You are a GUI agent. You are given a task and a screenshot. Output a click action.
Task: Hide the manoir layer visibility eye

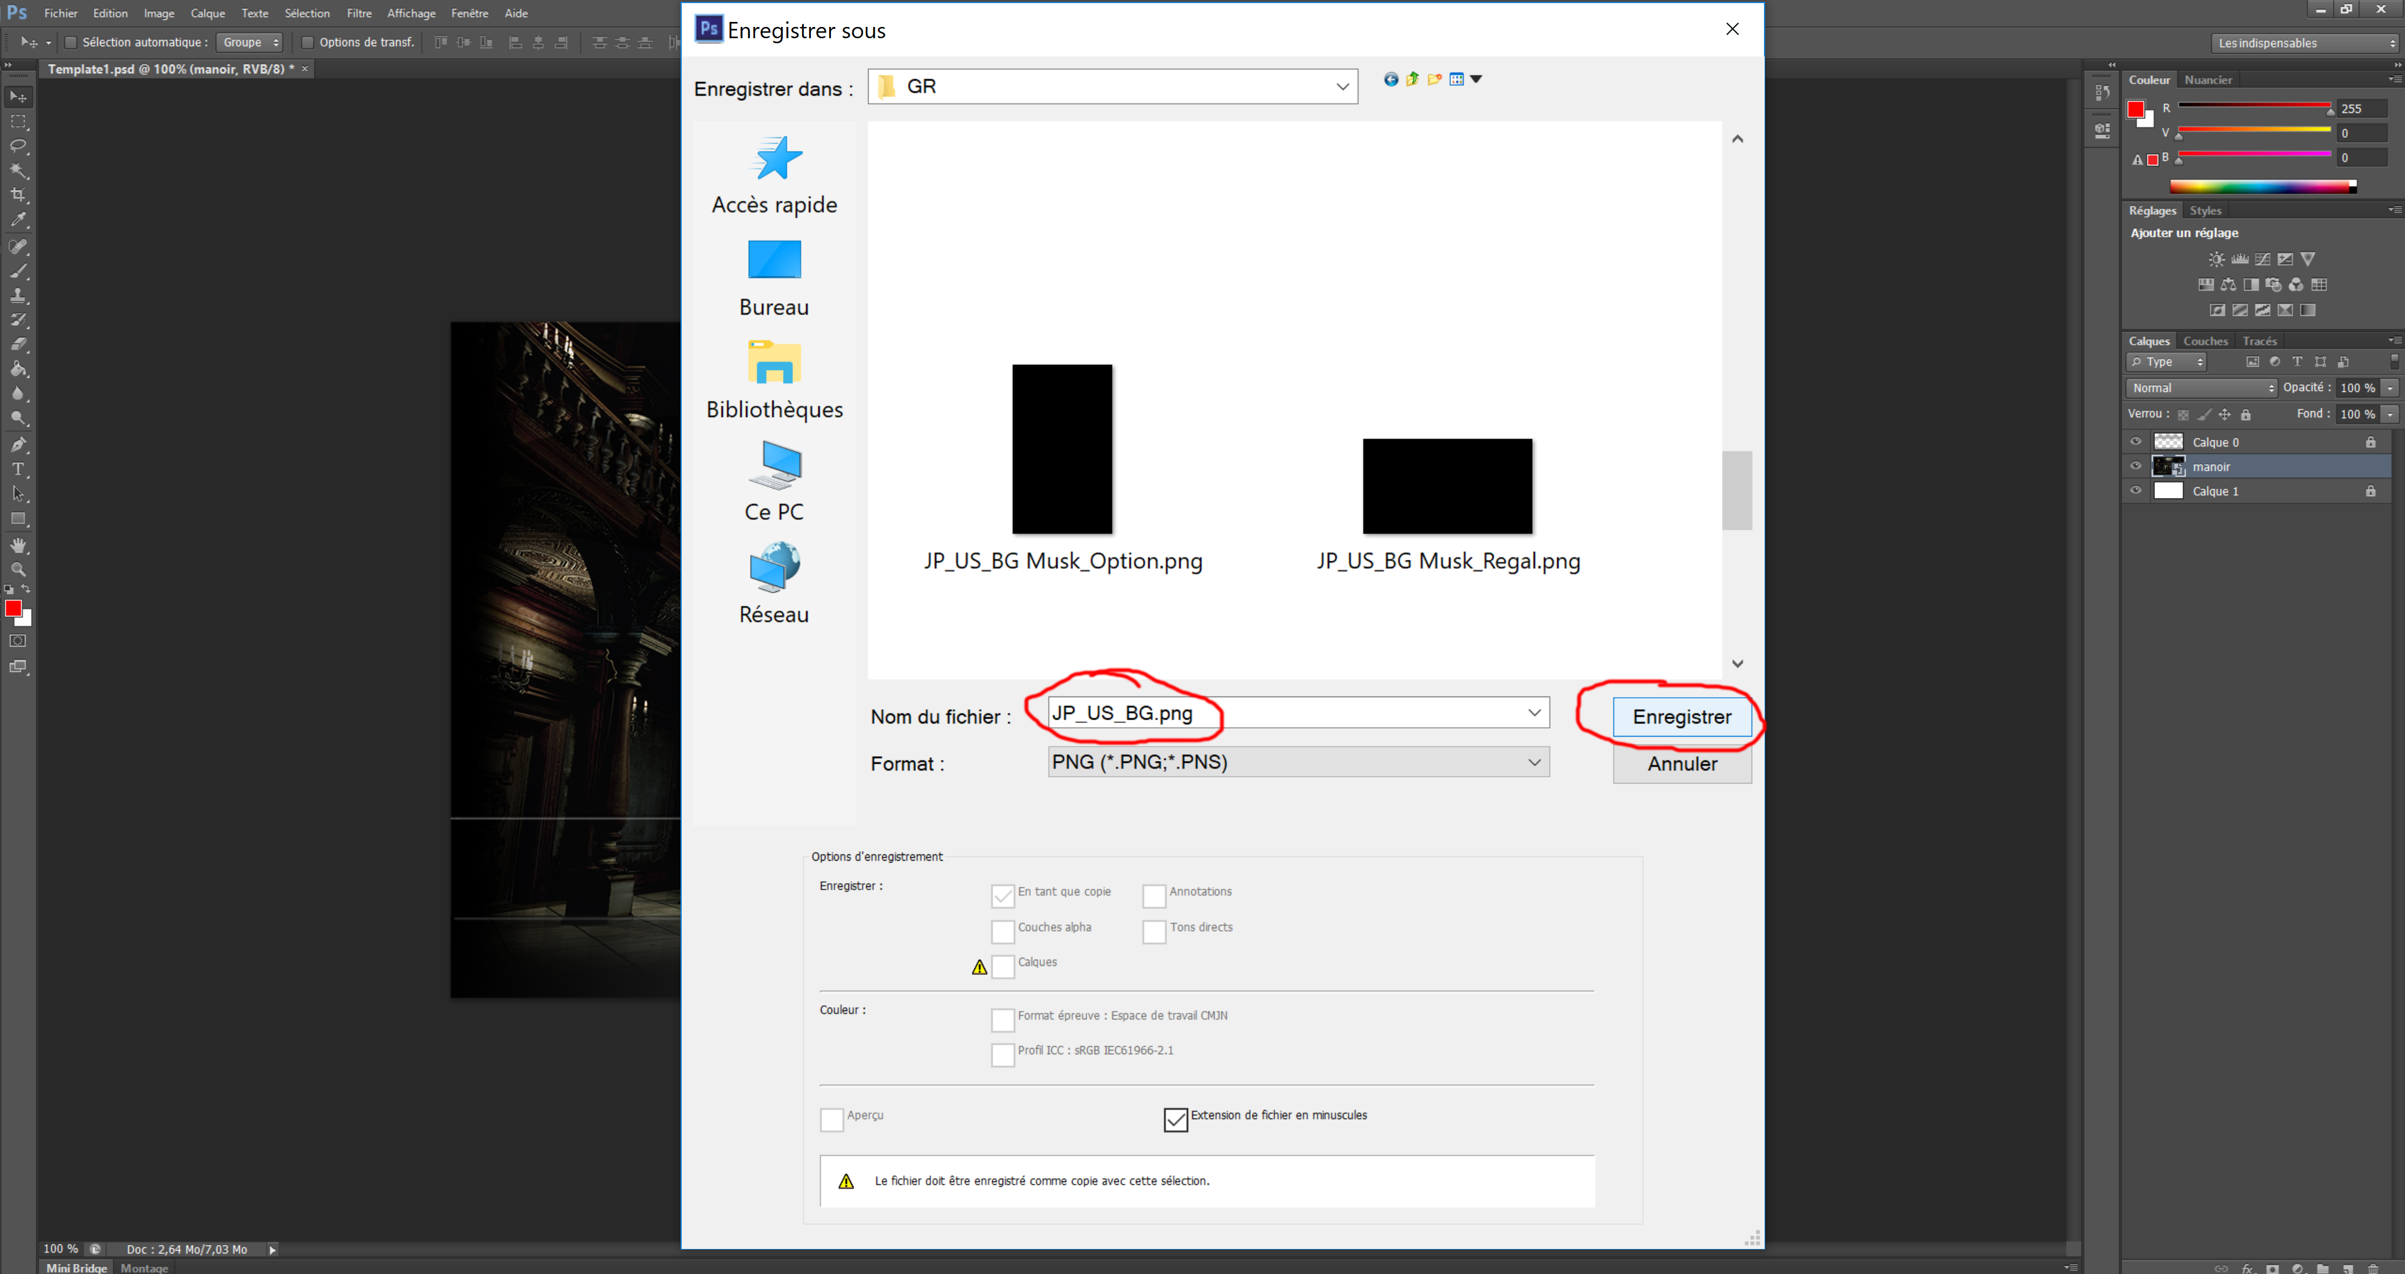click(2135, 467)
